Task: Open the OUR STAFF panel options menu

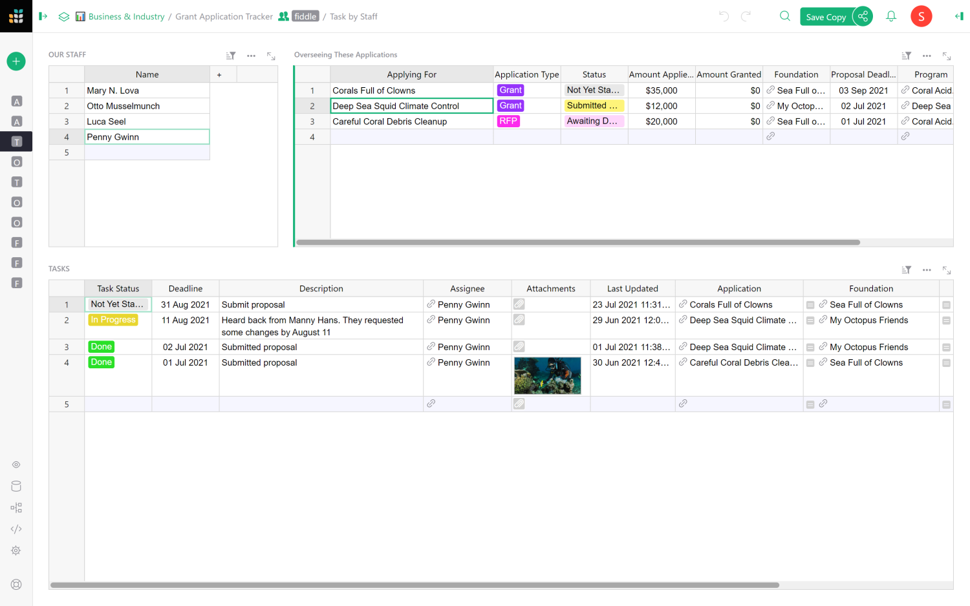Action: (251, 56)
